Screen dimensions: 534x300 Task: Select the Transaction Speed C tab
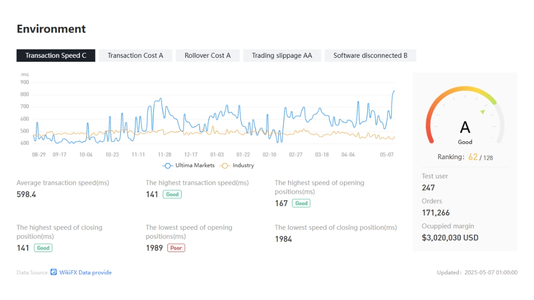point(56,55)
